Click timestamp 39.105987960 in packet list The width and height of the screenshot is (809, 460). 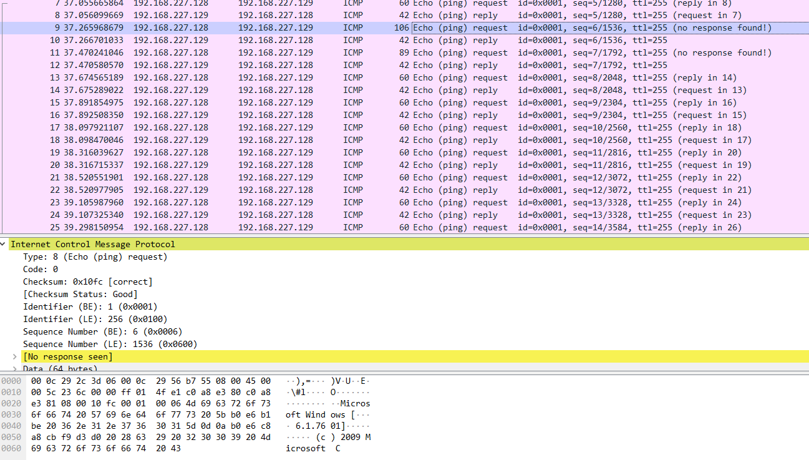[x=94, y=202]
